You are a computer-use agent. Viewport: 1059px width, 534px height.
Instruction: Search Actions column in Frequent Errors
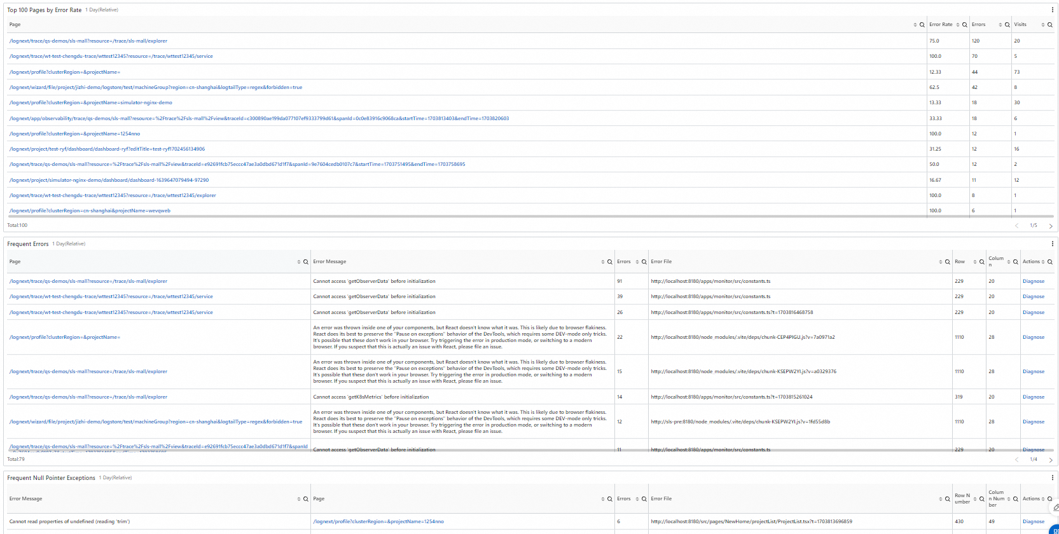pyautogui.click(x=1050, y=262)
